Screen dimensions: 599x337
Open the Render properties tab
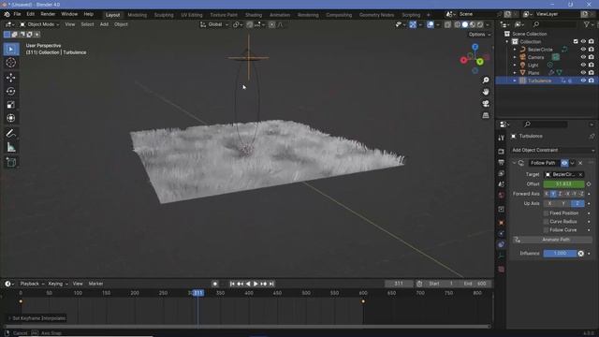point(502,152)
